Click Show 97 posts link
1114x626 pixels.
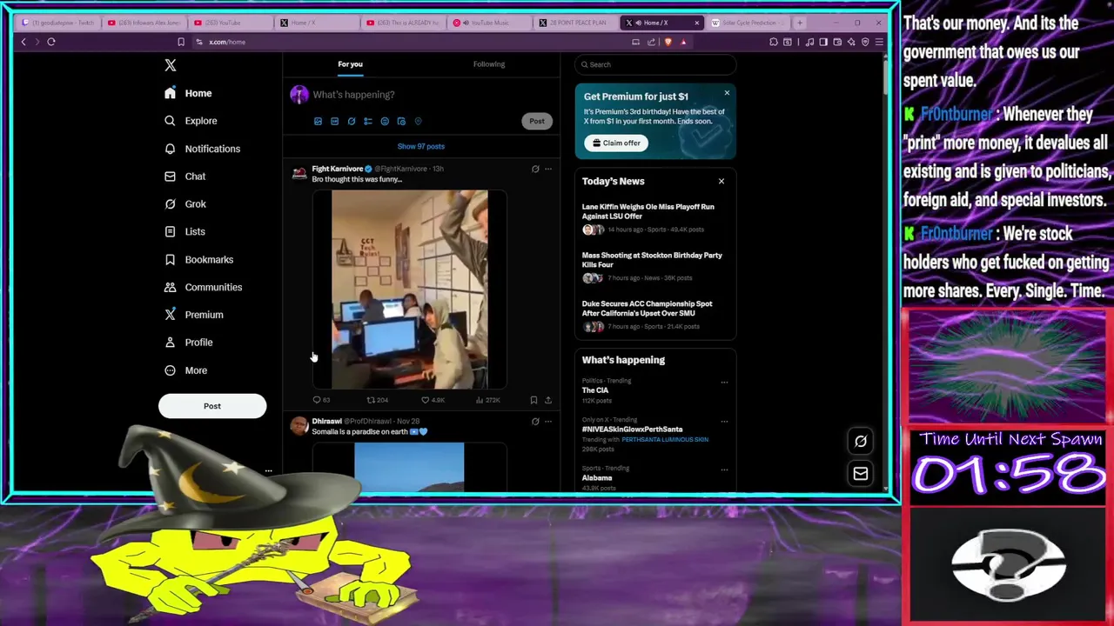[x=421, y=146]
